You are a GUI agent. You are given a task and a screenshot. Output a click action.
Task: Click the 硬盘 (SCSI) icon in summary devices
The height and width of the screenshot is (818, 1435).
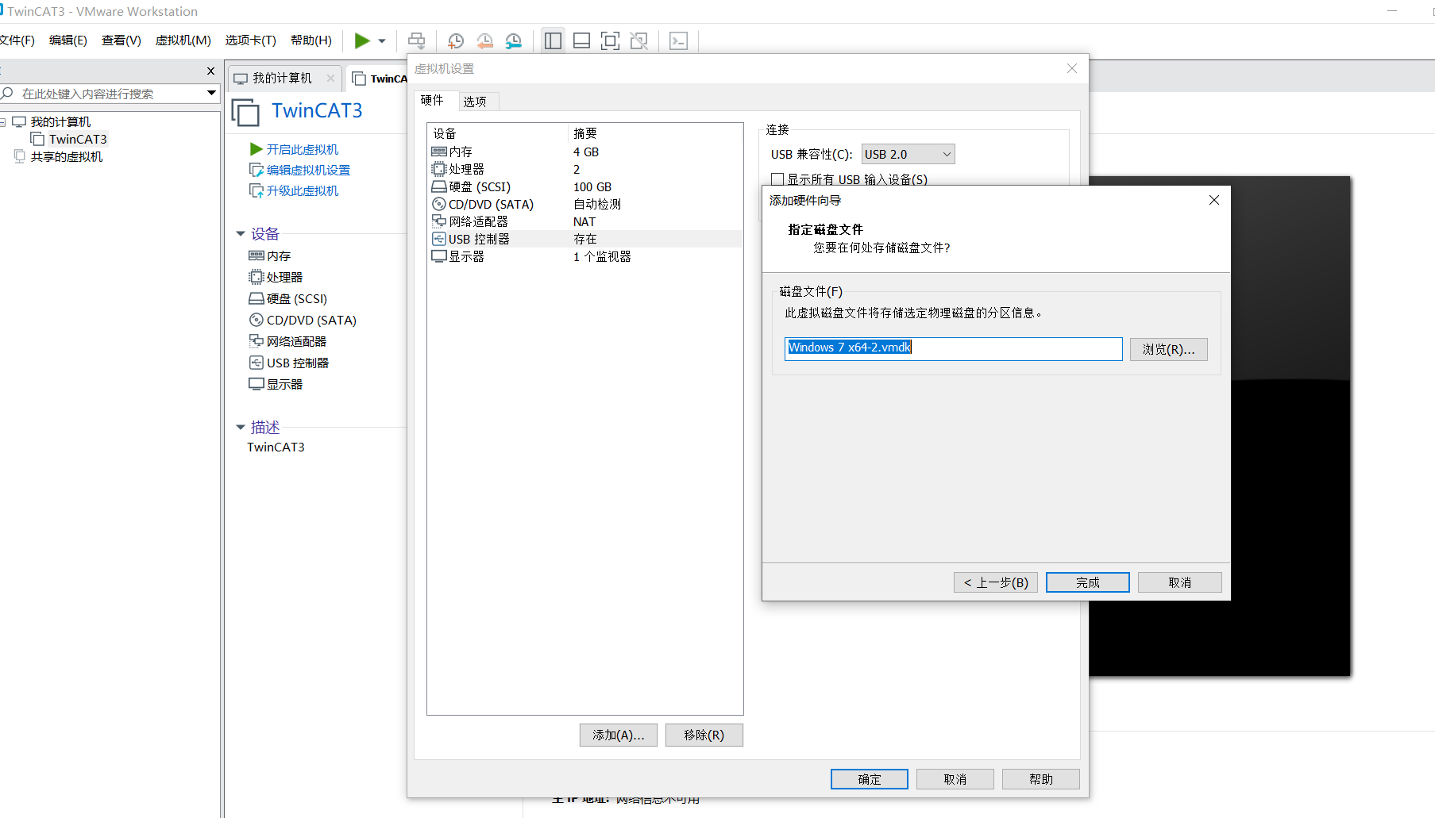pyautogui.click(x=256, y=298)
